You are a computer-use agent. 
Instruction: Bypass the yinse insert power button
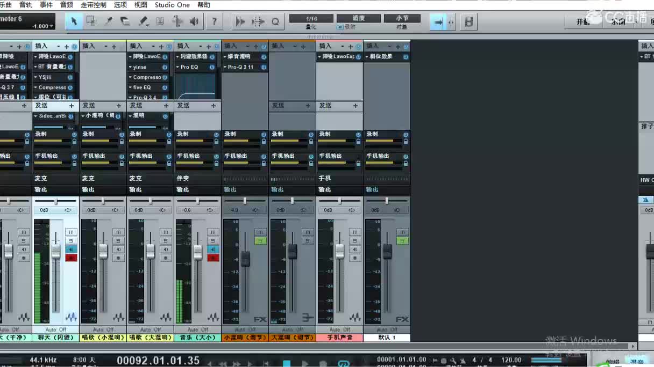pyautogui.click(x=165, y=67)
